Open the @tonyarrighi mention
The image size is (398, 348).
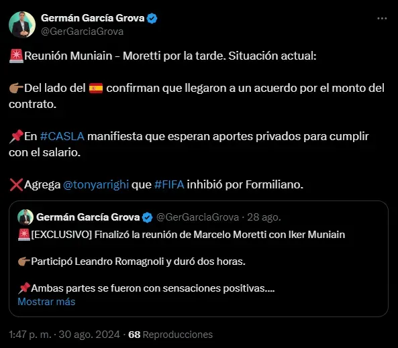pyautogui.click(x=96, y=184)
